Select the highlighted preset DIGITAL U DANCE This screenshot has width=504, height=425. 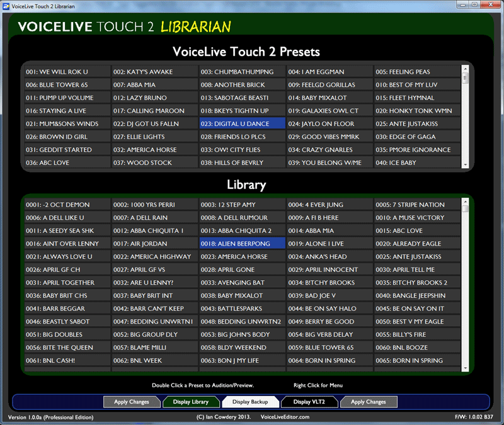coord(242,123)
